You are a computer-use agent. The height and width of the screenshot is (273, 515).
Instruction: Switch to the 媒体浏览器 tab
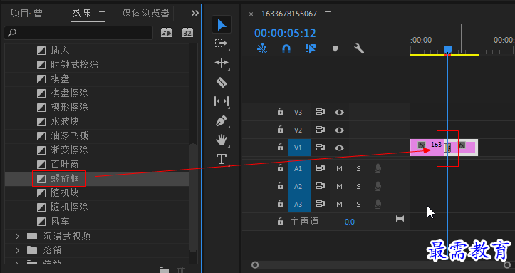(145, 13)
